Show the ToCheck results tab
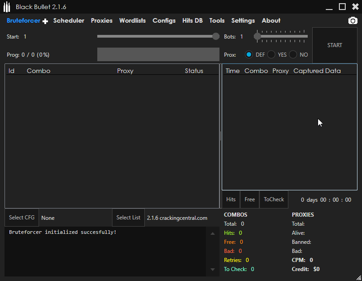 (x=274, y=199)
